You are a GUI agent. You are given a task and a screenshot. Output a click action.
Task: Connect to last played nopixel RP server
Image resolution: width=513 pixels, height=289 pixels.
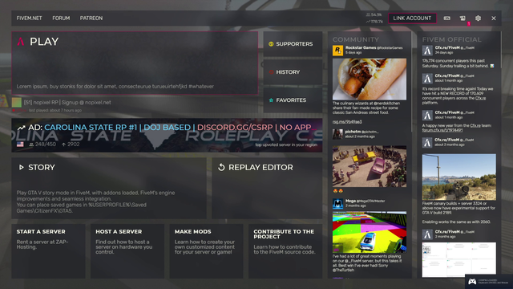tap(135, 105)
